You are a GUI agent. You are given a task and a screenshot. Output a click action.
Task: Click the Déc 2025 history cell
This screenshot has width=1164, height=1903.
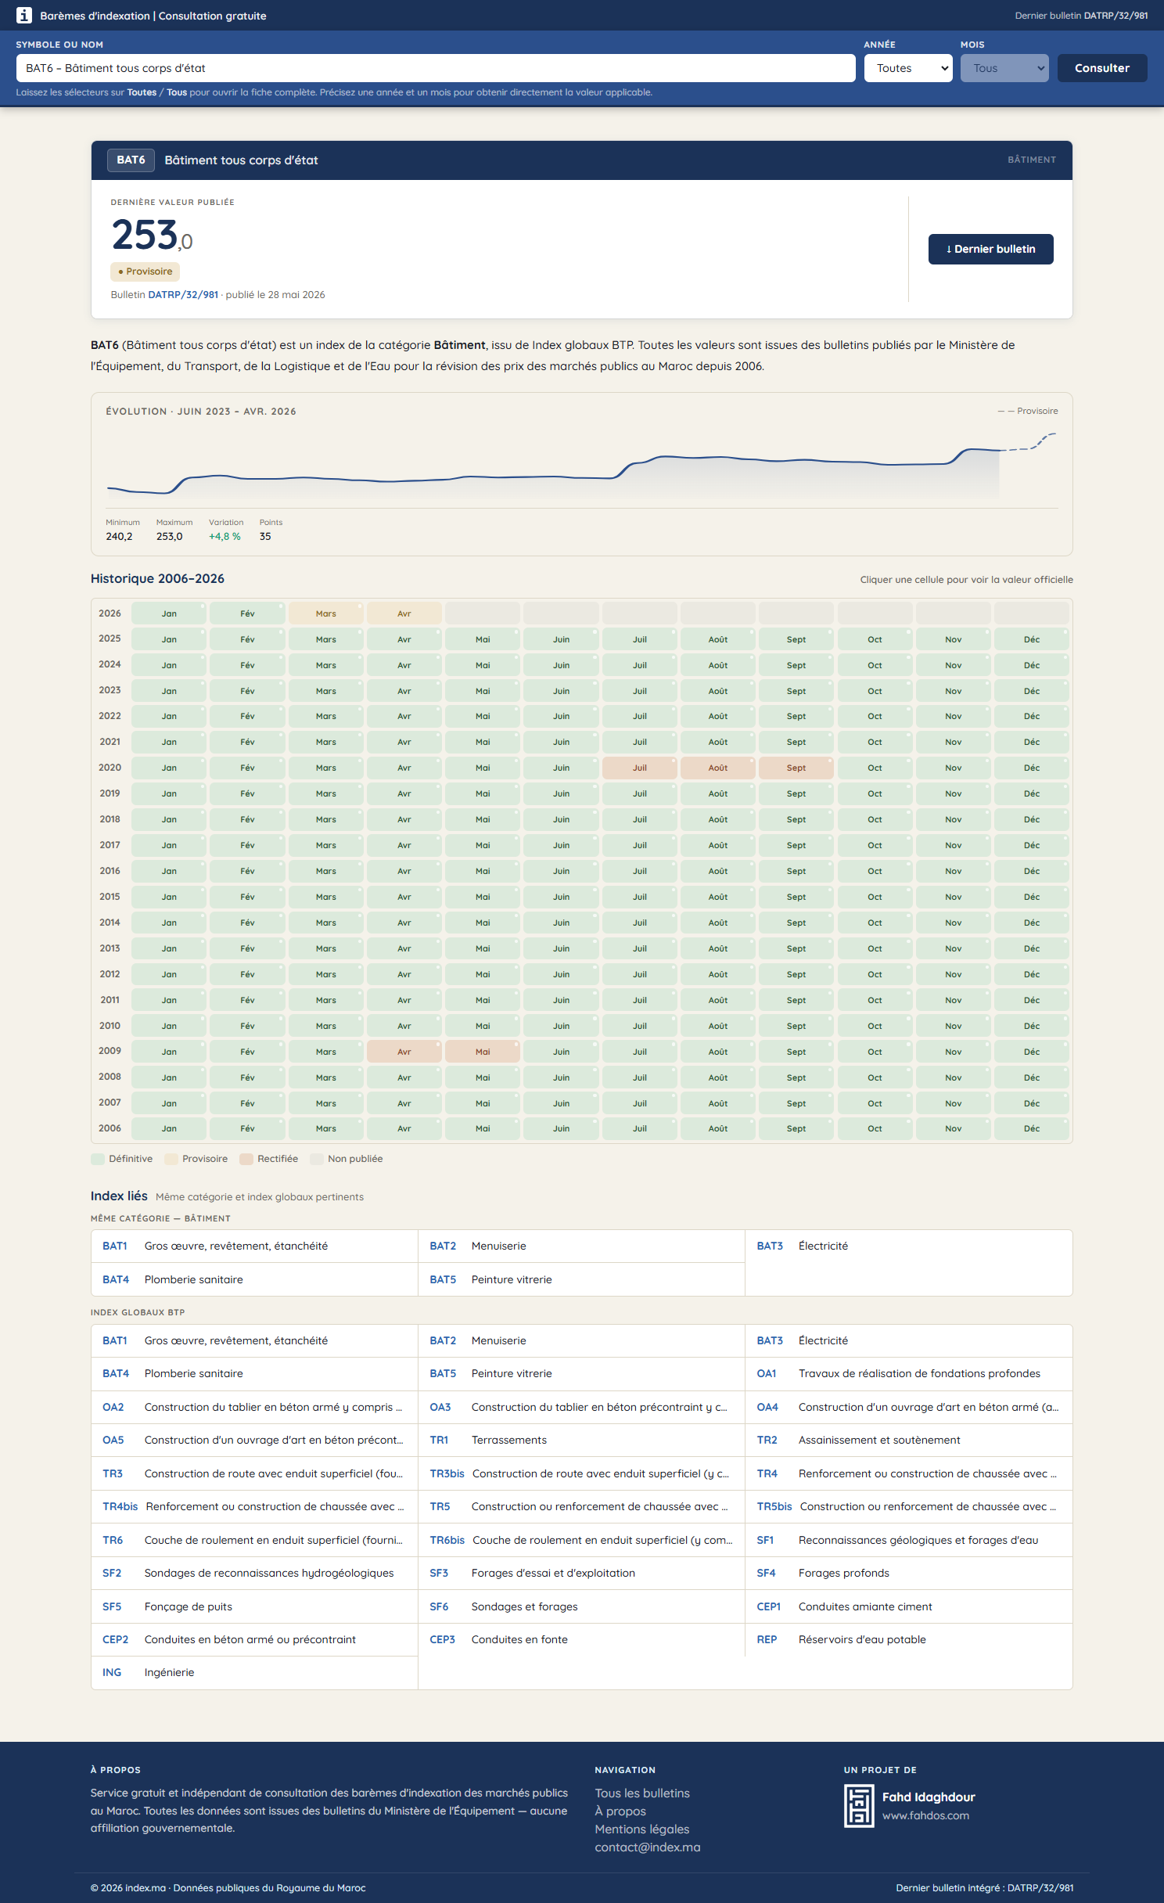coord(1031,639)
